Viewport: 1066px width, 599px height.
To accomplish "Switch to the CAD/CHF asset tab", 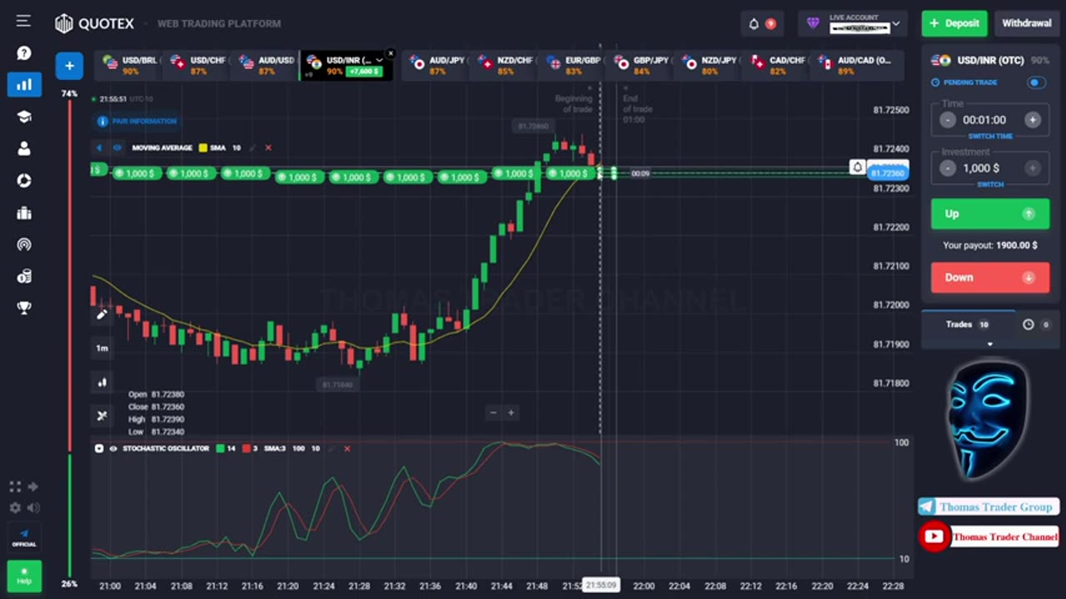I will tap(778, 66).
